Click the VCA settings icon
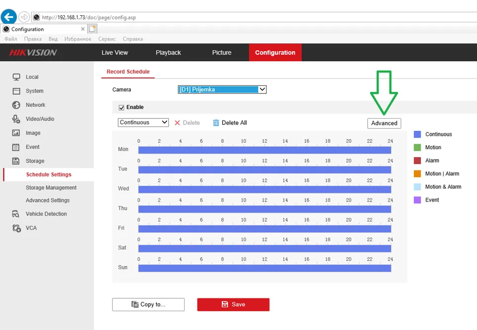 tap(16, 228)
